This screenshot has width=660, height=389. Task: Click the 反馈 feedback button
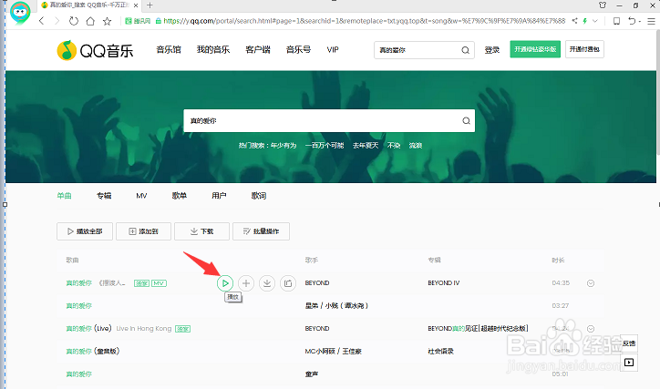click(x=629, y=343)
